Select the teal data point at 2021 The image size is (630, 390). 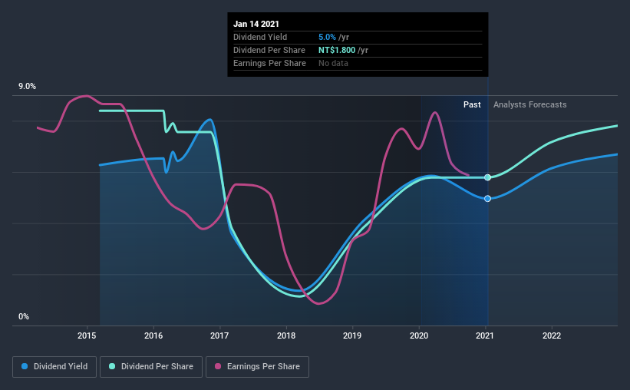coord(487,177)
